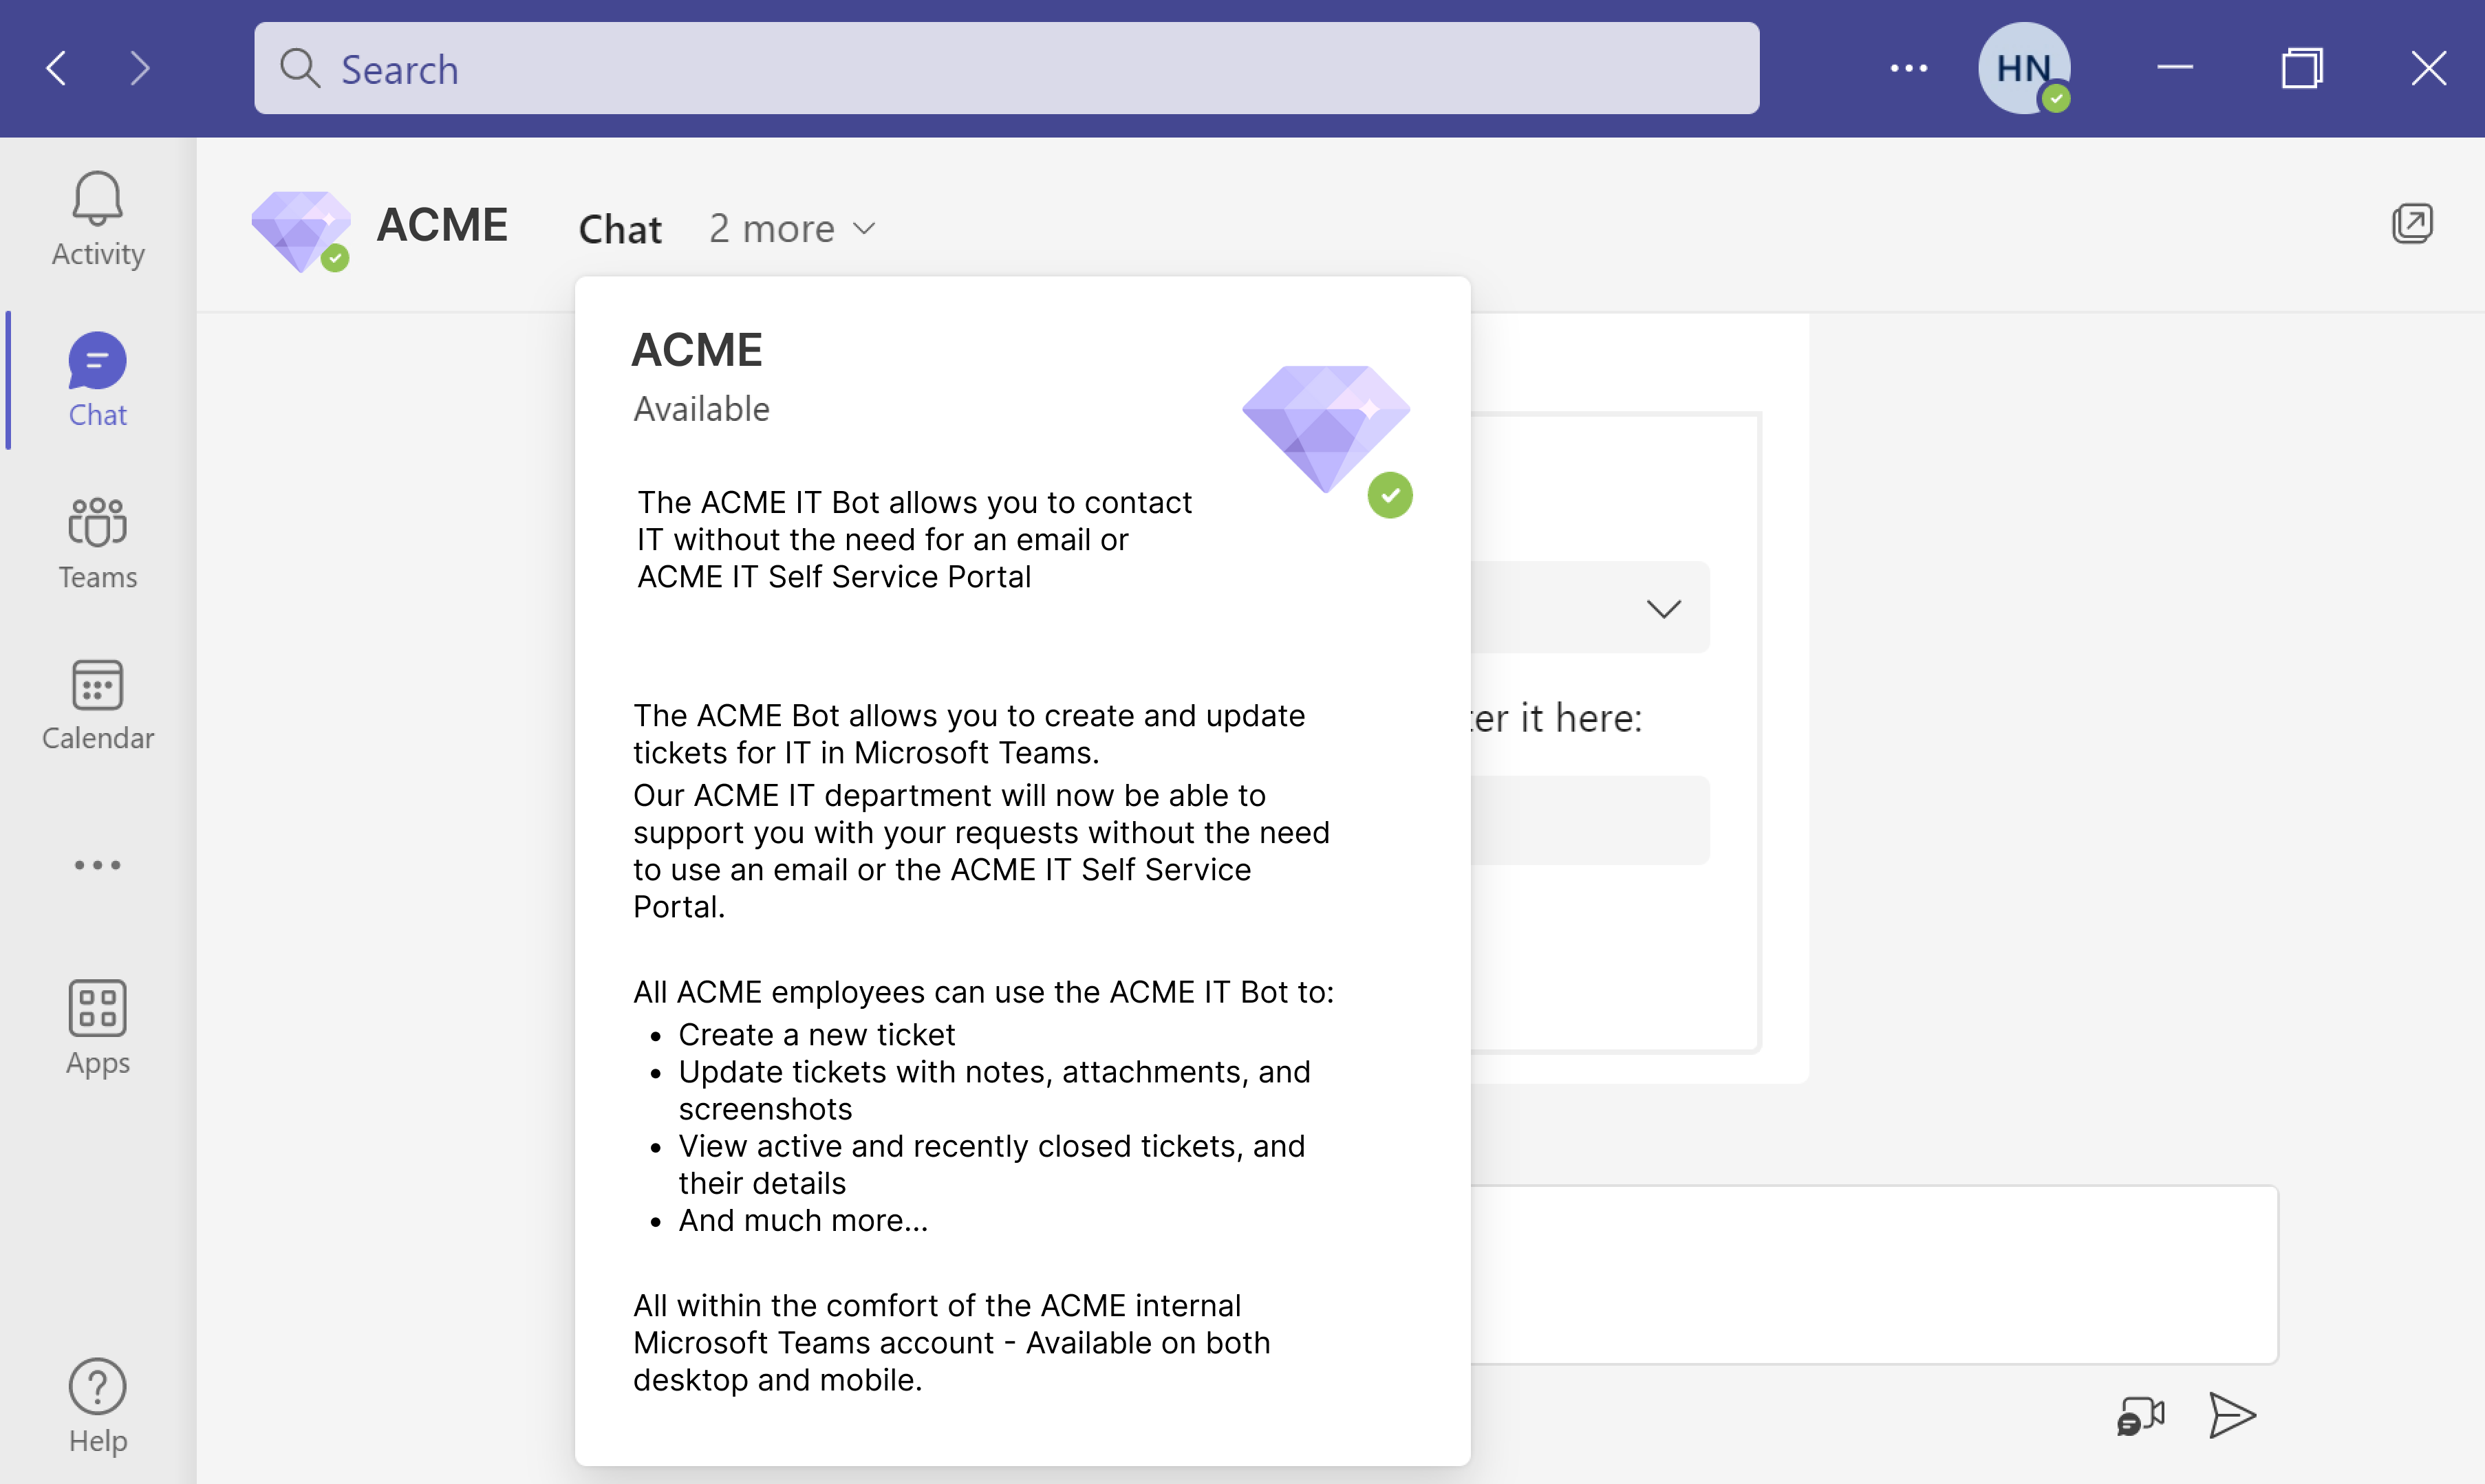This screenshot has width=2485, height=1484.
Task: Click the ACME name in chat header
Action: tap(442, 225)
